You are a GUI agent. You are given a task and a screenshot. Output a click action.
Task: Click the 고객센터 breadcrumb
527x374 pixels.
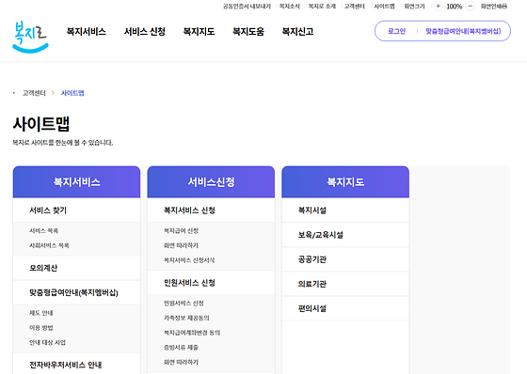click(34, 93)
